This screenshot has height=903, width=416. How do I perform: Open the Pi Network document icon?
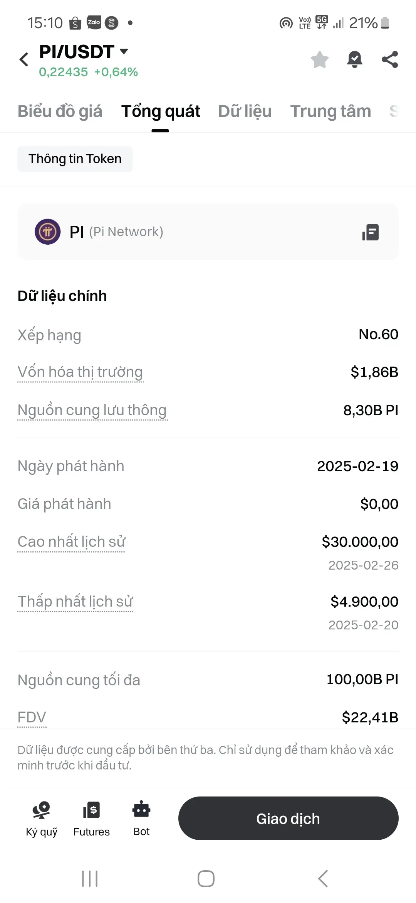coord(371,232)
